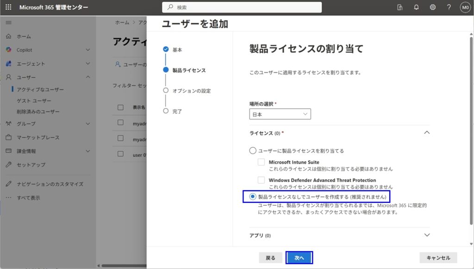Select アクティブなユーザー in the sidebar
474x269 pixels.
(40, 89)
